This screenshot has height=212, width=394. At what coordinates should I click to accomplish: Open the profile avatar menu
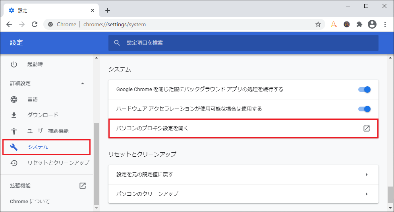pos(372,24)
